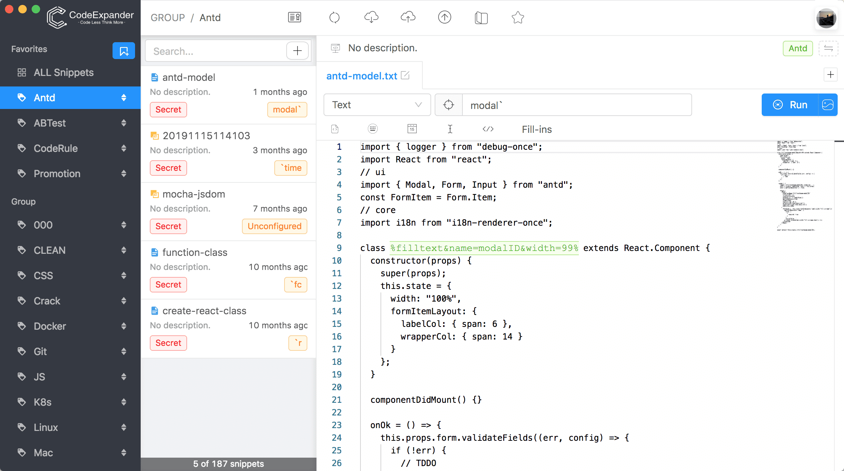Viewport: 844px width, 471px height.
Task: Select the Linux group
Action: tap(70, 427)
